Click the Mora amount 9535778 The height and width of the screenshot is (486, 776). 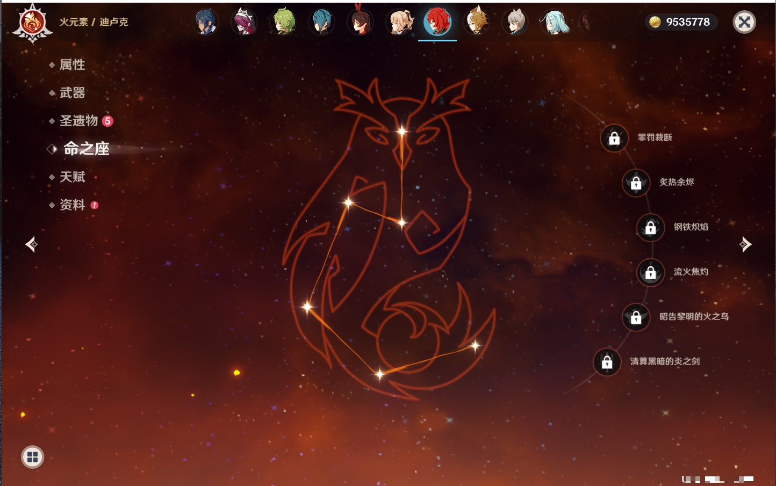[688, 22]
